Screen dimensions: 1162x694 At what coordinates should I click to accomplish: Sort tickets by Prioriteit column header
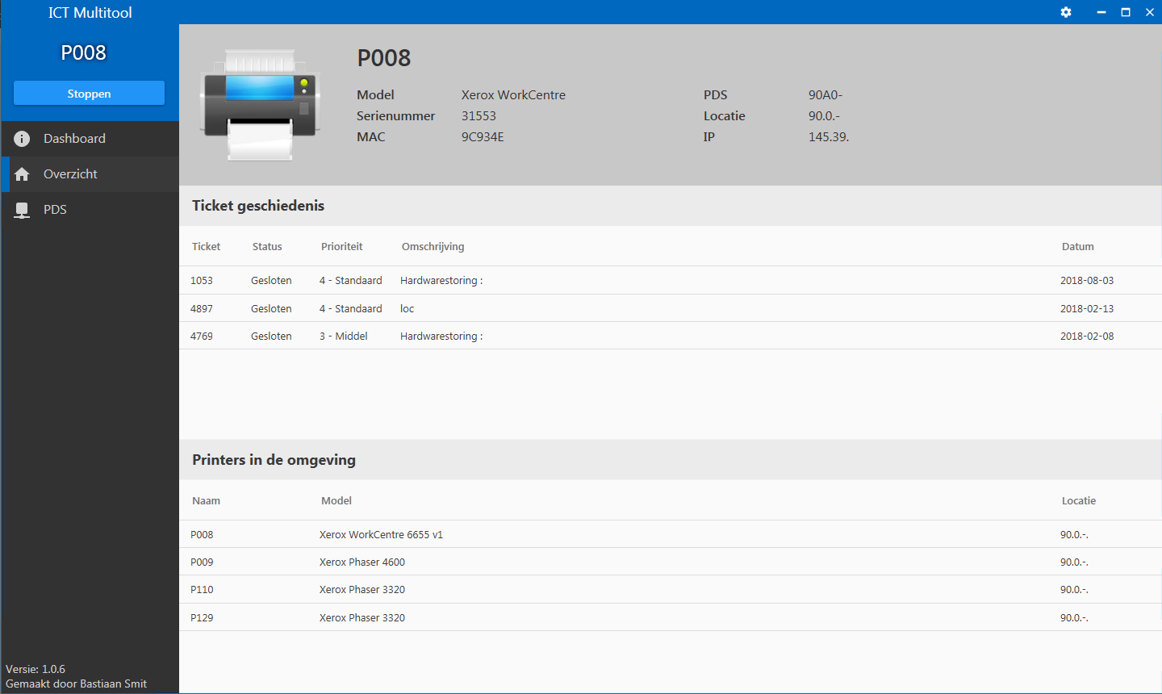[341, 247]
